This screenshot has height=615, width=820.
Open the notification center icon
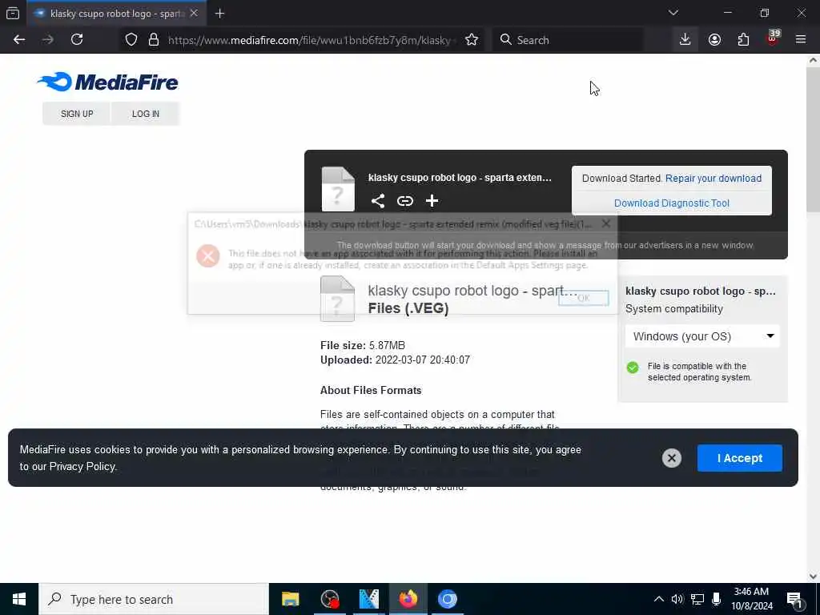[795, 600]
